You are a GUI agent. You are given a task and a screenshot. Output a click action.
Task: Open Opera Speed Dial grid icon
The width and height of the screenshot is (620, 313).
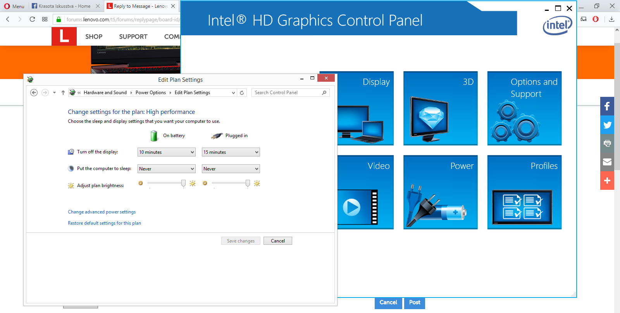[45, 19]
